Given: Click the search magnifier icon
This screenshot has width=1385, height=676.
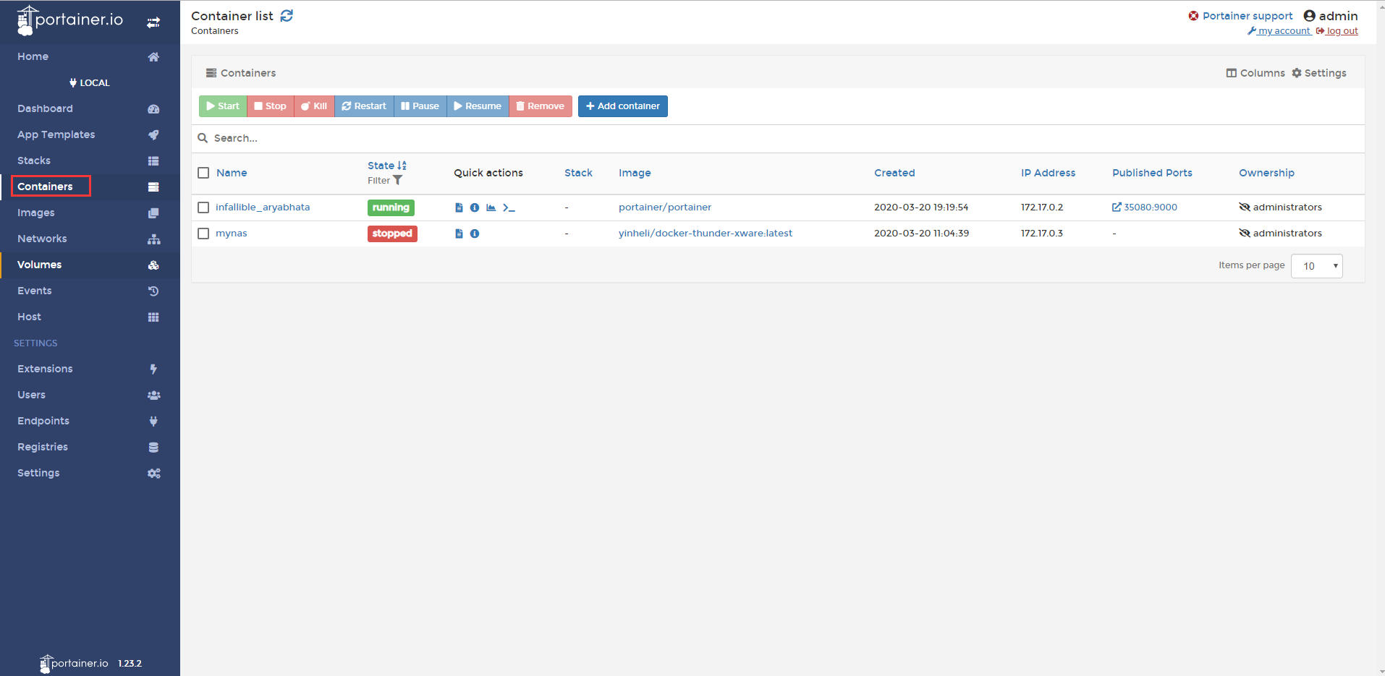Looking at the screenshot, I should click(203, 138).
